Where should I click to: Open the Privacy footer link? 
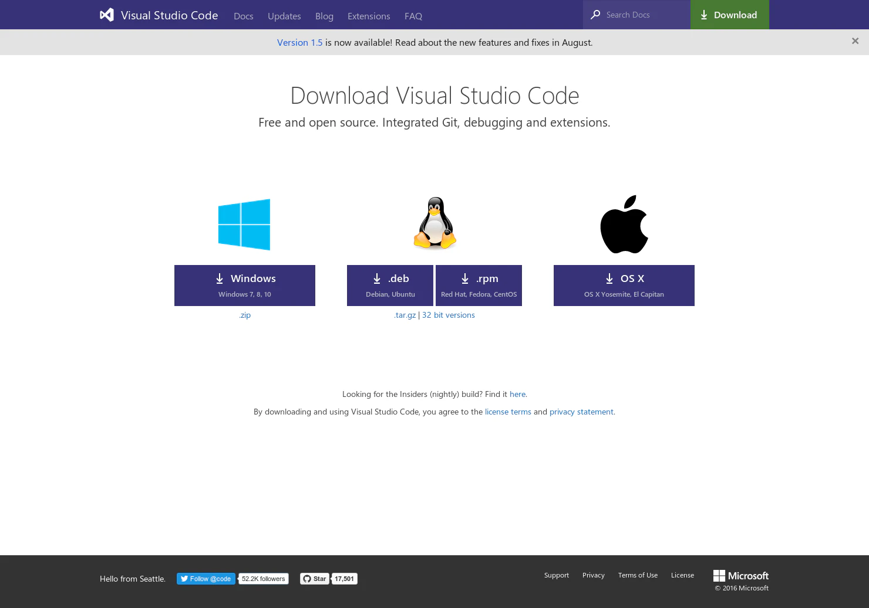point(594,575)
